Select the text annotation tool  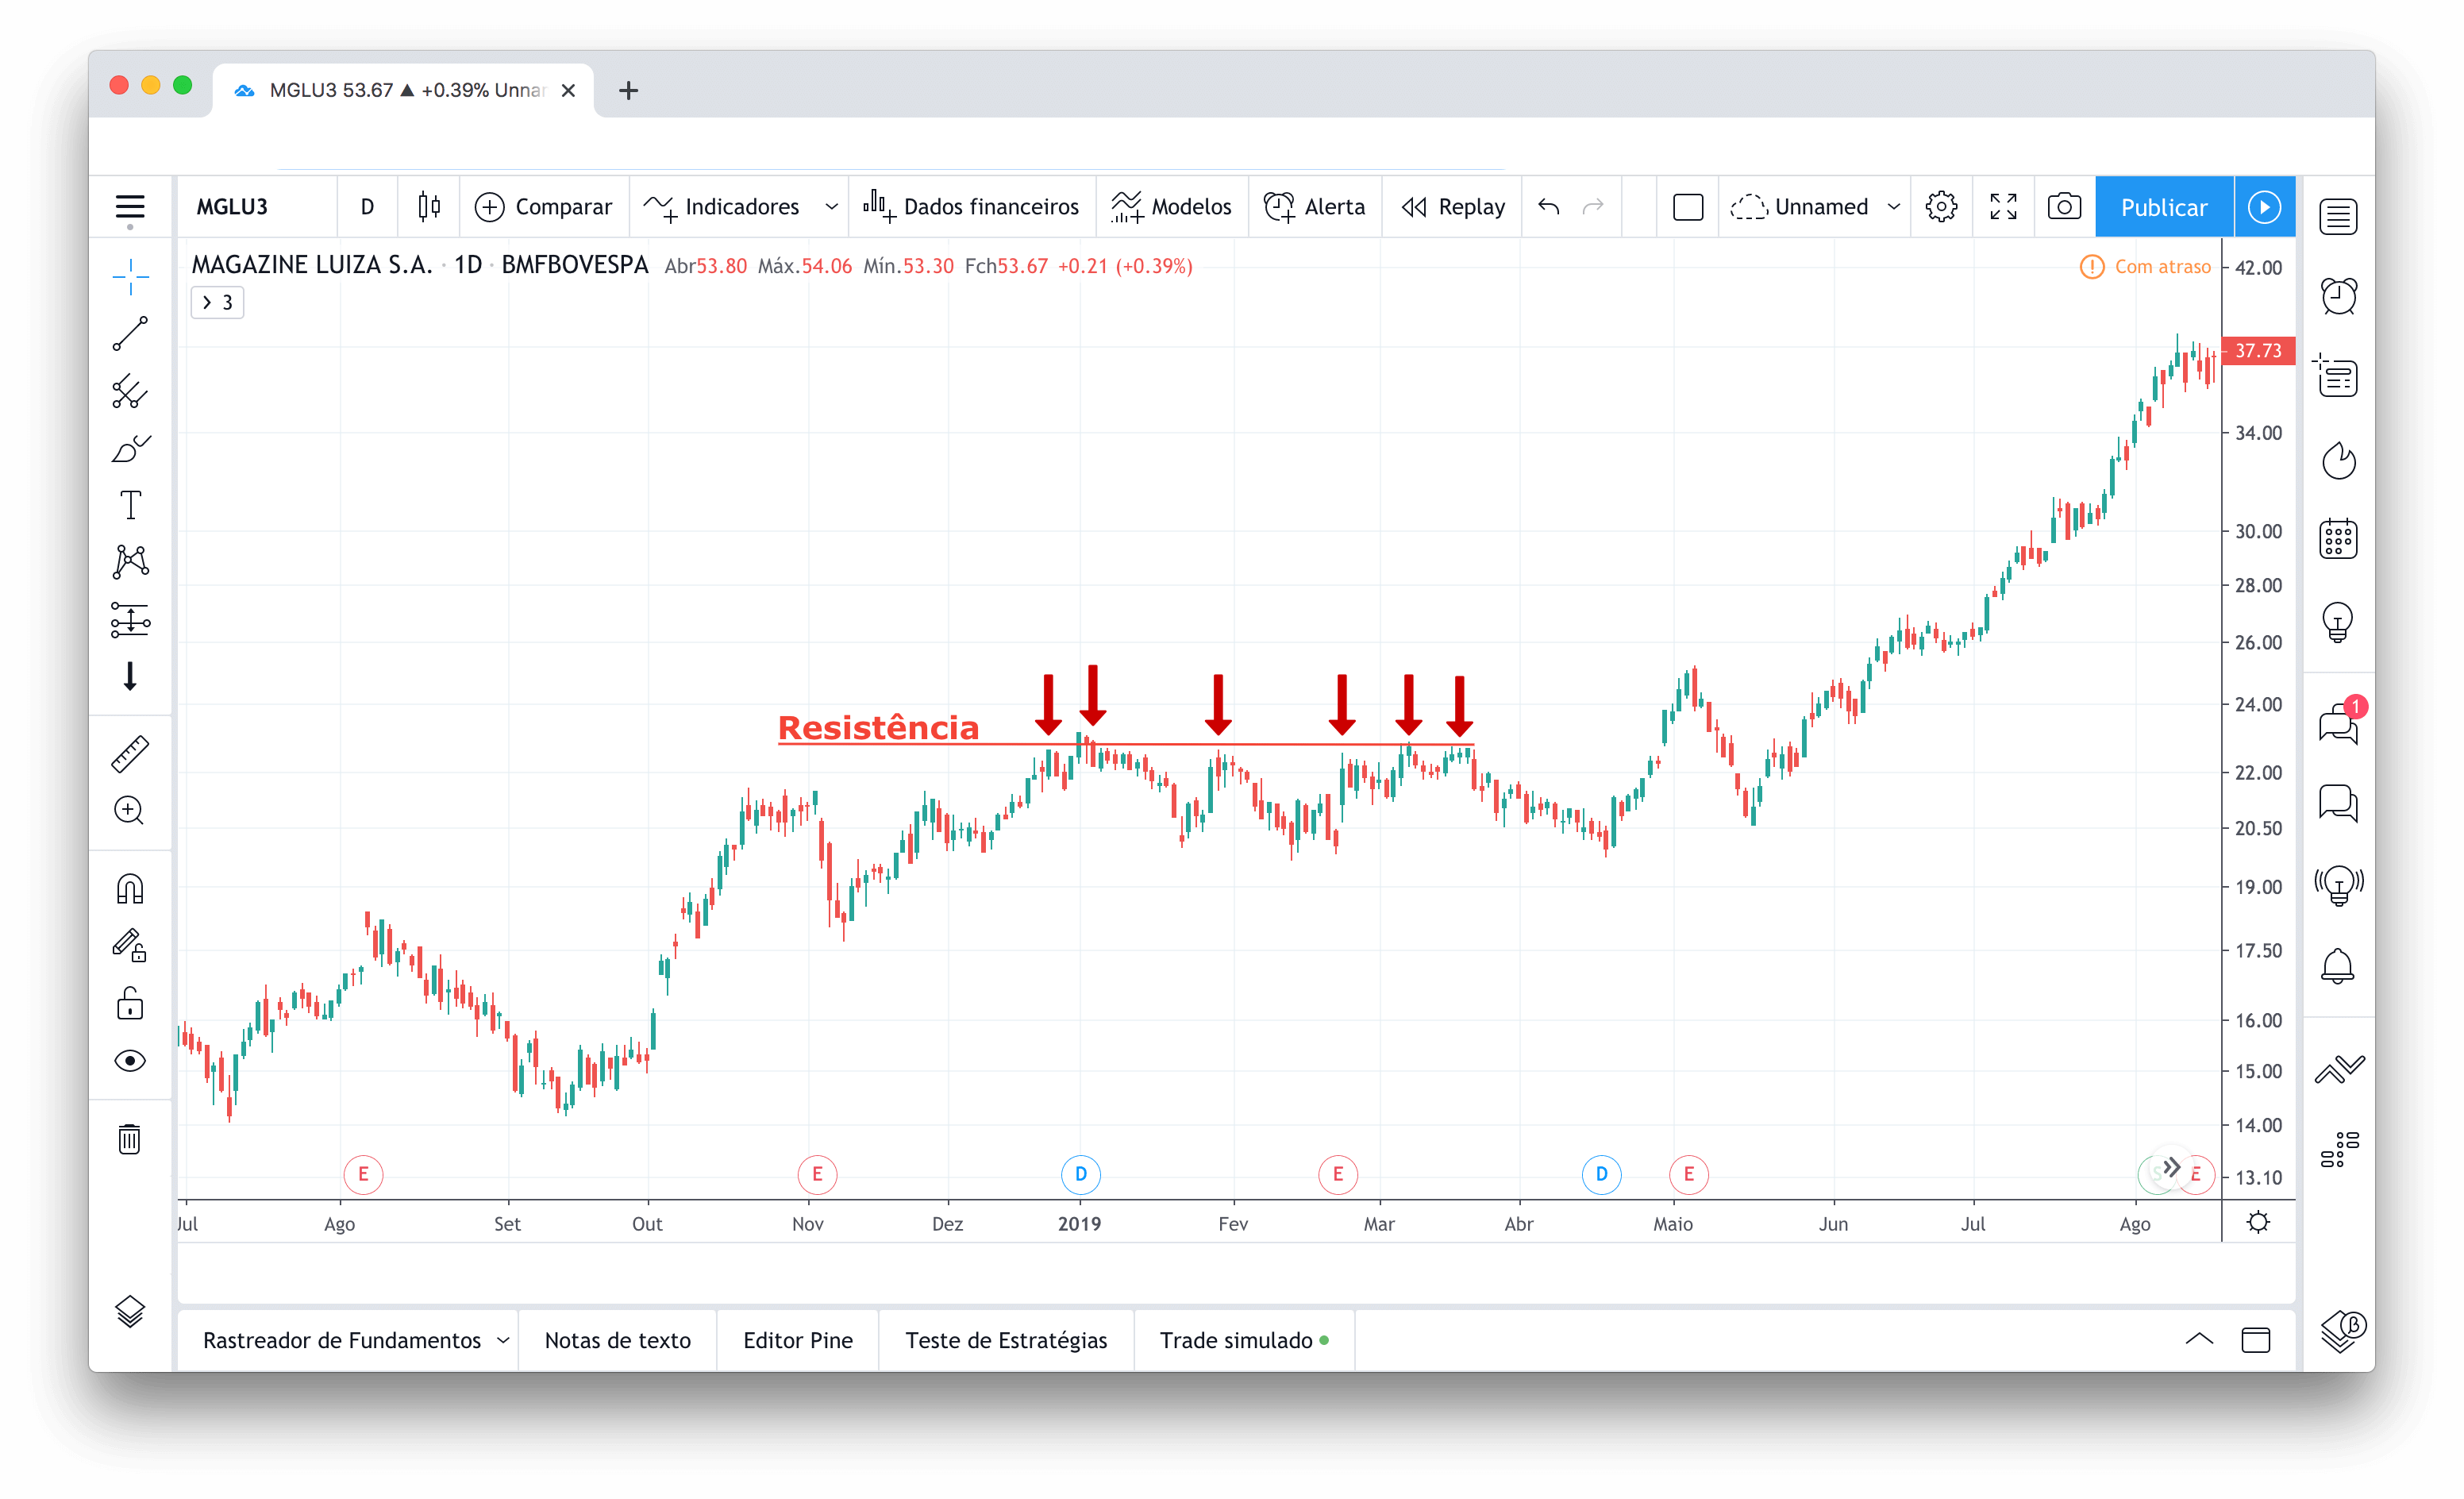130,505
